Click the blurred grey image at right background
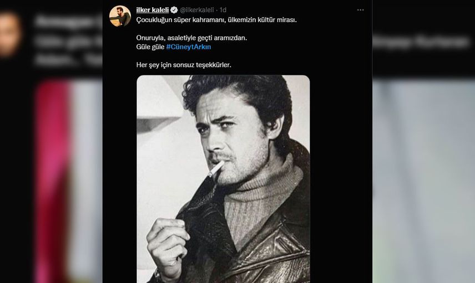475x283 pixels. (423, 182)
